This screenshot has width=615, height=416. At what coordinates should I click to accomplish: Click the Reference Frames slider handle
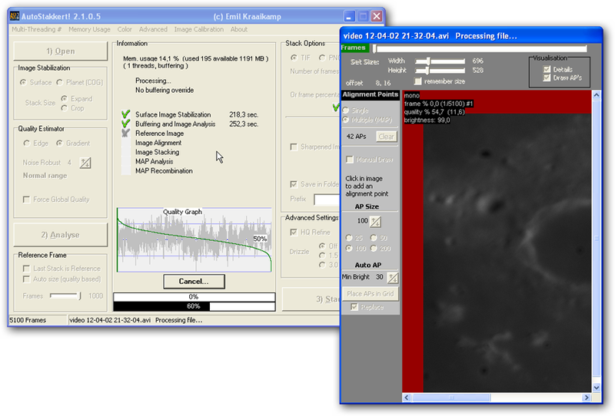[x=80, y=295]
